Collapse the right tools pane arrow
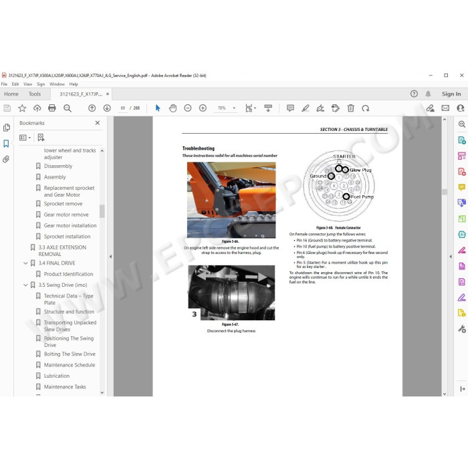This screenshot has width=468, height=468. coord(451,256)
